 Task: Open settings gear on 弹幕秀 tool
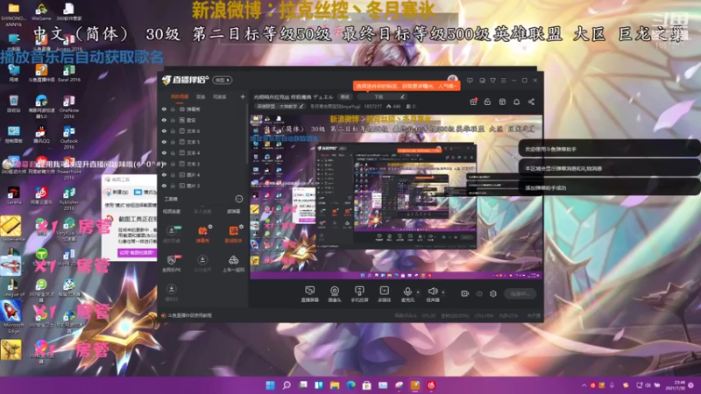pos(210,227)
